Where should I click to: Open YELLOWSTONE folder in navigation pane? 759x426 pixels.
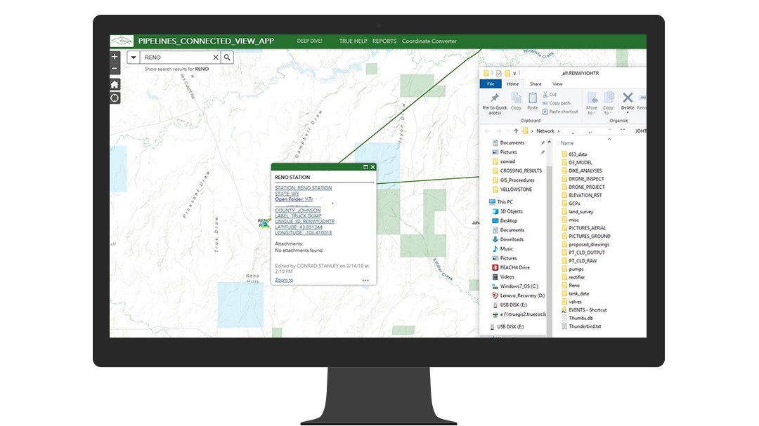click(516, 189)
